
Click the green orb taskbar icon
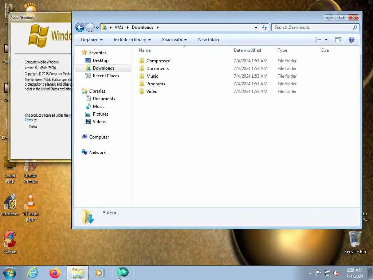[123, 272]
